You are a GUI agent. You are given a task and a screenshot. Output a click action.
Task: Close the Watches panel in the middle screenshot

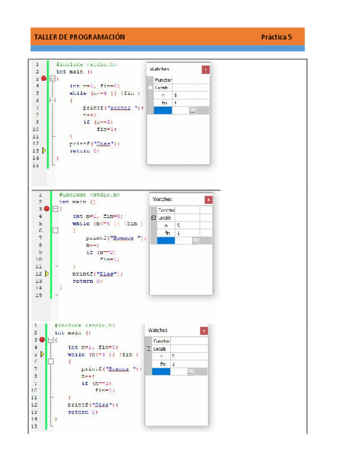208,199
